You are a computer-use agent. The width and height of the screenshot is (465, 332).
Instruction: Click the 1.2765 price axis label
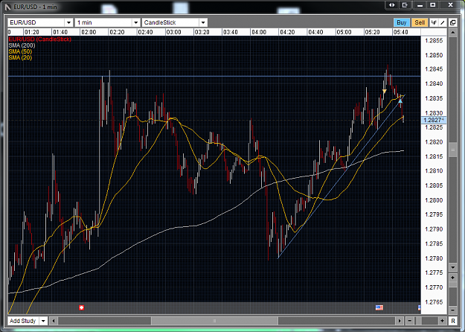pos(434,302)
